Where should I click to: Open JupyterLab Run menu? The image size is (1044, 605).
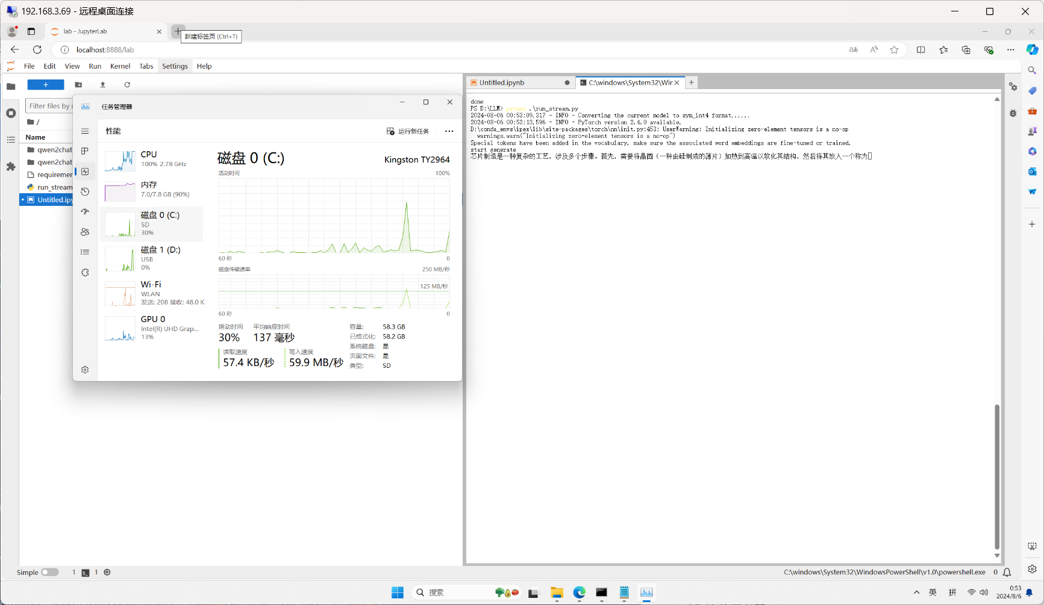tap(95, 66)
